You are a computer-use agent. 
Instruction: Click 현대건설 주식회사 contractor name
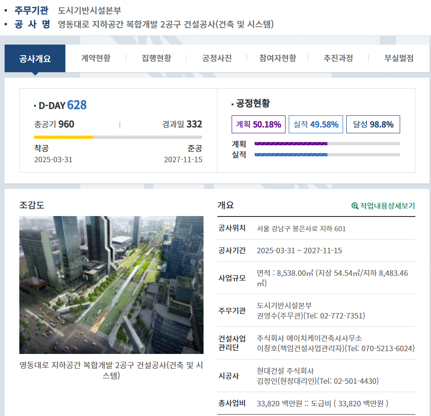pos(285,371)
